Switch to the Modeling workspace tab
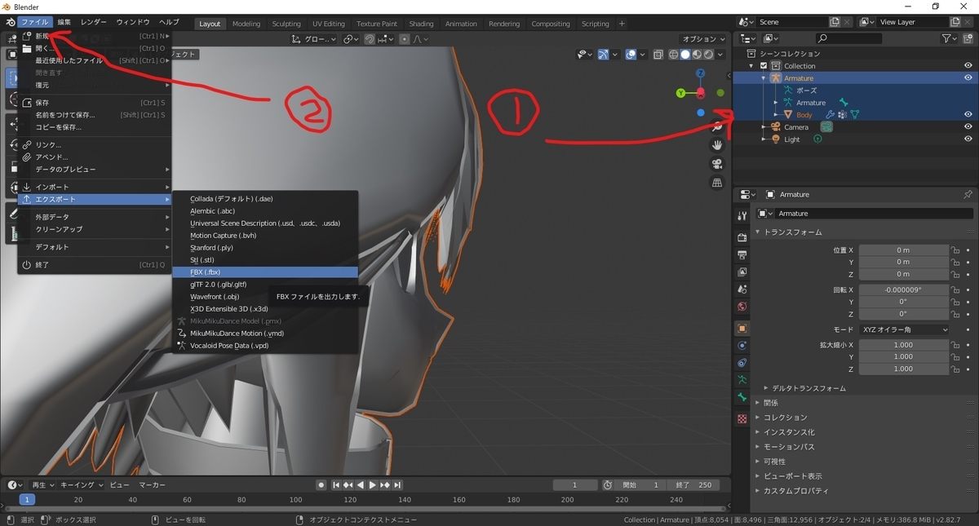 pos(246,24)
